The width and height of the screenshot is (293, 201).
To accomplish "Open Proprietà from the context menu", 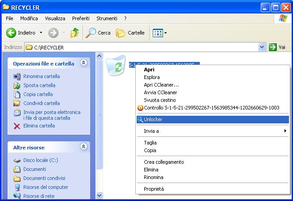I will 213,189.
